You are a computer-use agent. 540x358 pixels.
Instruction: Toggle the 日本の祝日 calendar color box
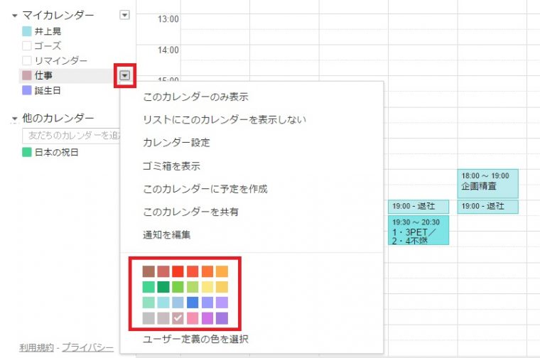click(27, 152)
